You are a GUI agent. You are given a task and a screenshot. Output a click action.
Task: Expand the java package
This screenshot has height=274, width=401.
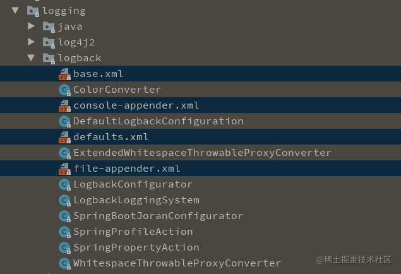tap(31, 27)
